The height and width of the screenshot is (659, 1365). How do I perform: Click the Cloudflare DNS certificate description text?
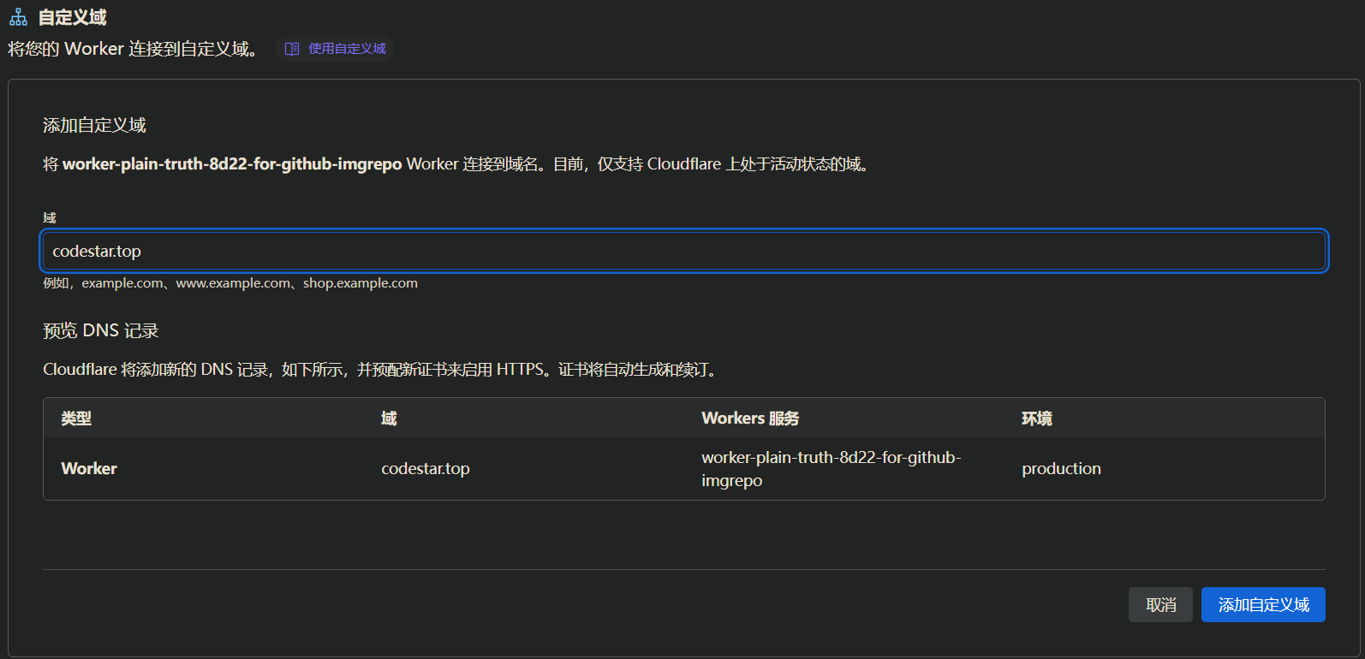(382, 370)
